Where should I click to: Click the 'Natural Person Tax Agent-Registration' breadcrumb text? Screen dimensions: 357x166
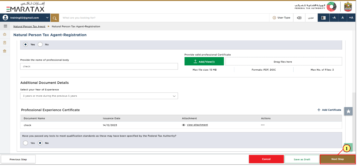coord(76,26)
